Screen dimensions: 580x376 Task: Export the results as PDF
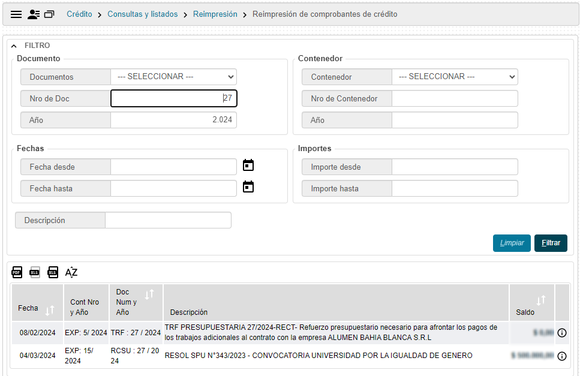[17, 272]
